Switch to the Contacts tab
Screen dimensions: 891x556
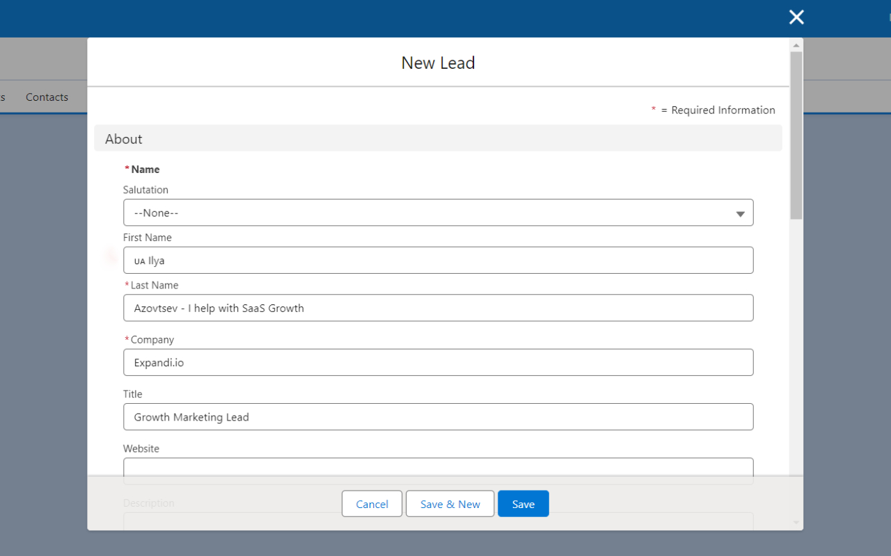pos(46,97)
